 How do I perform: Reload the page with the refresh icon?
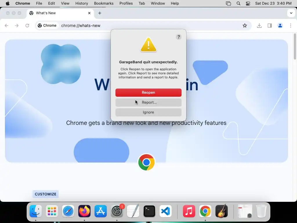tap(27, 26)
